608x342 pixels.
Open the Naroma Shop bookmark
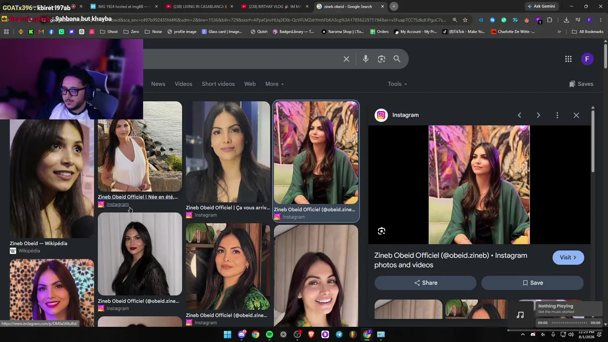point(342,32)
